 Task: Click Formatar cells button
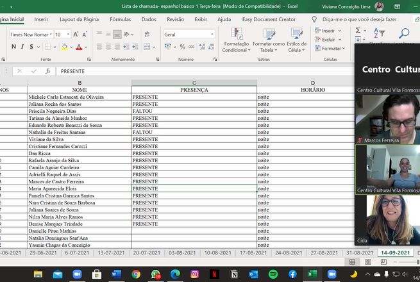[x=330, y=49]
